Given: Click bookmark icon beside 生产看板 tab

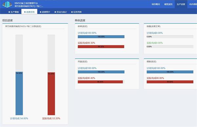Looking at the screenshot, I should [x=9, y=12].
